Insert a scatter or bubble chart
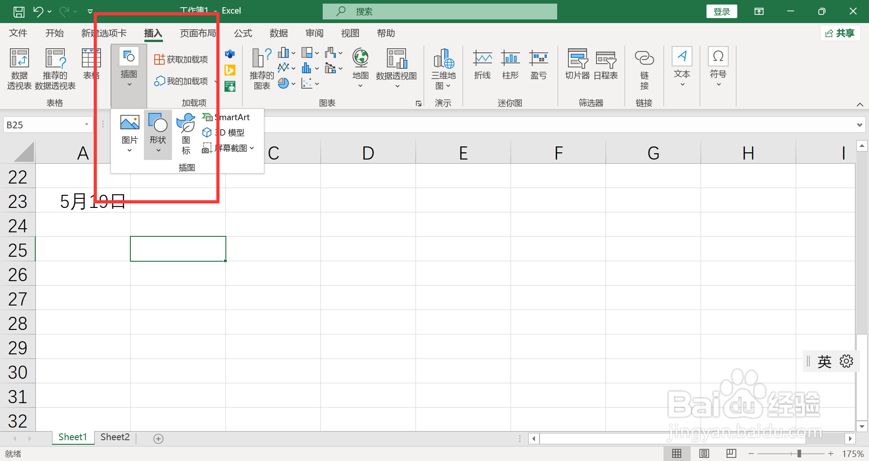 [310, 83]
